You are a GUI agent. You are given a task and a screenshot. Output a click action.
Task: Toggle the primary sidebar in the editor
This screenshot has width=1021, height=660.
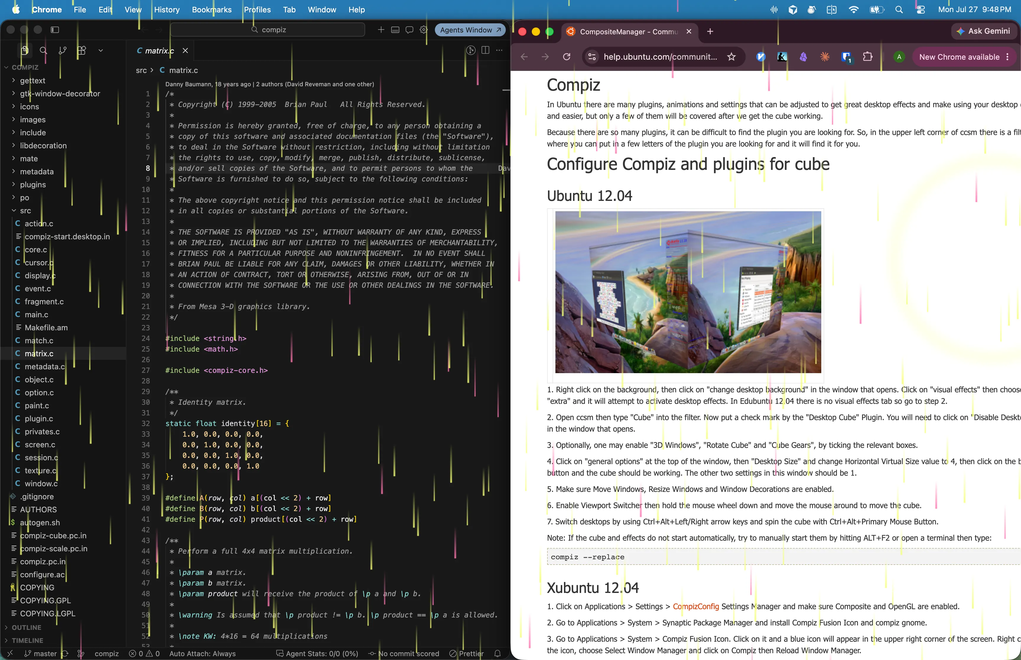(x=55, y=30)
